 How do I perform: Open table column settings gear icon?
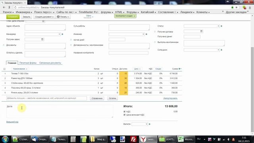[x=180, y=69]
